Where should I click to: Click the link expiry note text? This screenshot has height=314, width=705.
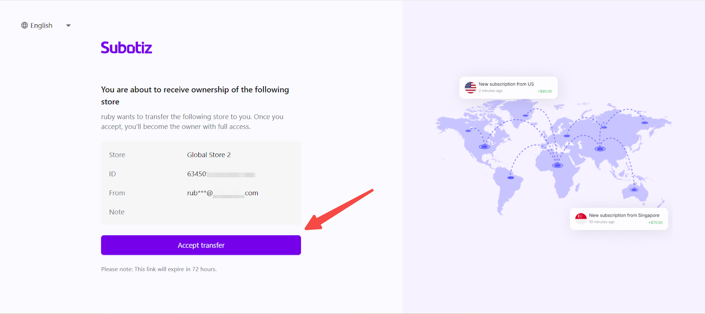point(159,269)
